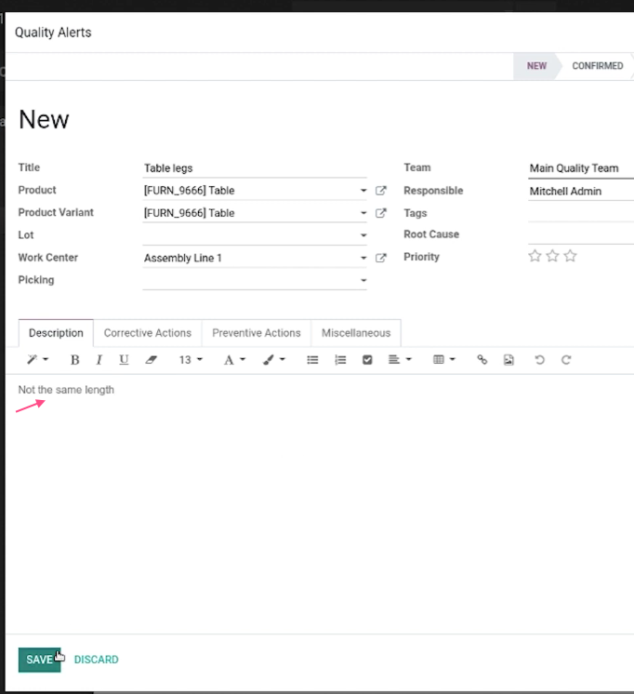Screen dimensions: 634x694
Task: Open external link for Work Center
Action: tap(380, 258)
